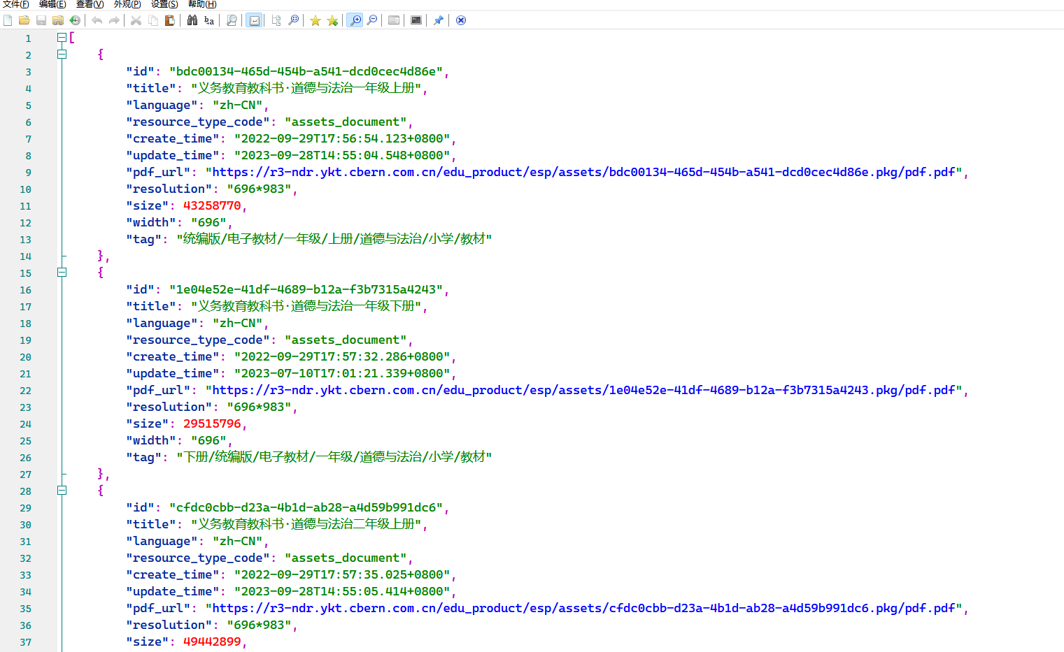The width and height of the screenshot is (1064, 652).
Task: Click the yellow favorites star icon
Action: 315,20
